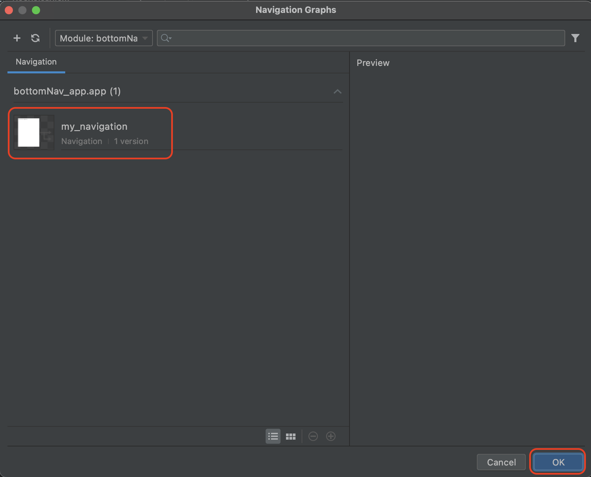Viewport: 591px width, 477px height.
Task: Open the Module: bottomNa dropdown
Action: coord(104,38)
